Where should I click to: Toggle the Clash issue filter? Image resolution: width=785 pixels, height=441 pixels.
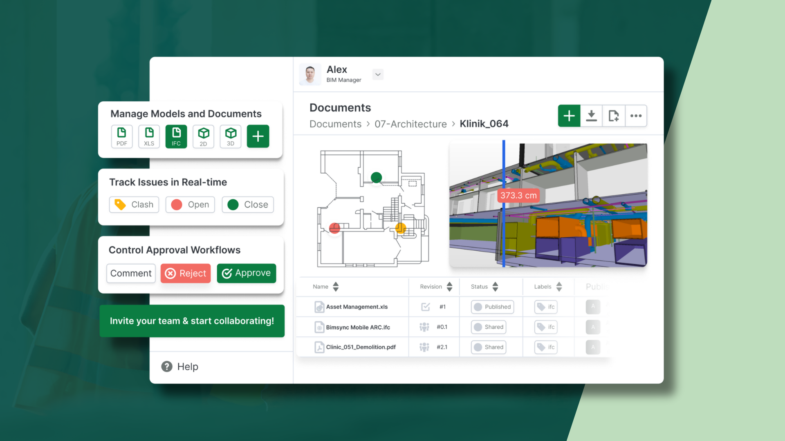(134, 205)
